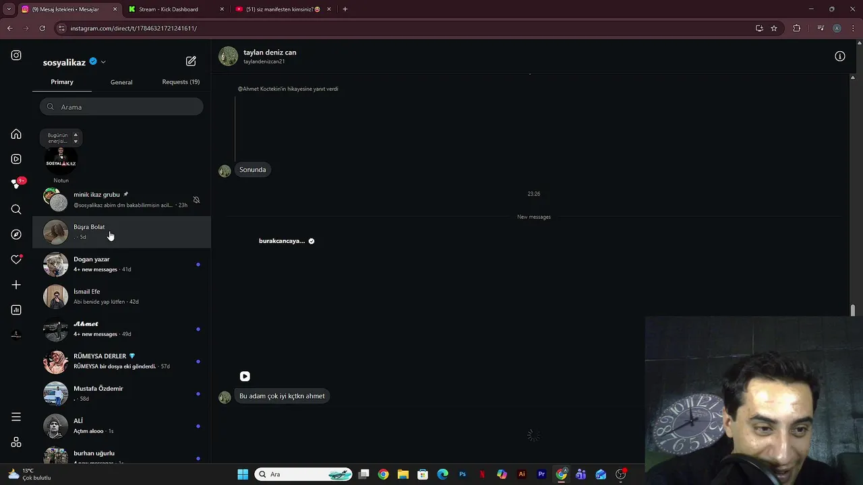This screenshot has width=863, height=485.
Task: Open burakcancaya shared reel author
Action: 282,241
